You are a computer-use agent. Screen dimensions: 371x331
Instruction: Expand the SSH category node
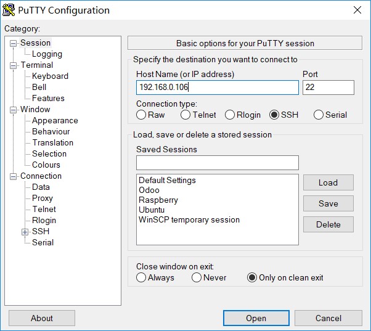(x=25, y=232)
